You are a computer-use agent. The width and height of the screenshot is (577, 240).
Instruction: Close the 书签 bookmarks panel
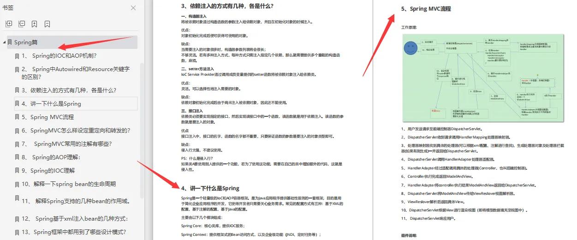coord(133,8)
